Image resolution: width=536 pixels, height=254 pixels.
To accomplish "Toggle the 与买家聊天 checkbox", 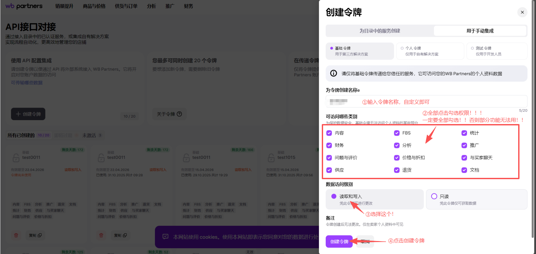I will 464,157.
